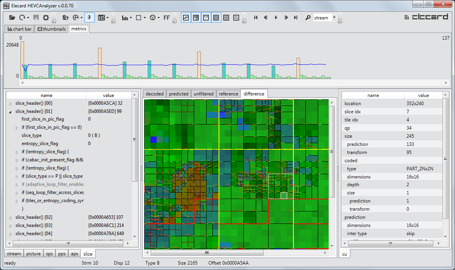
Task: Click the save disk icon in toolbar
Action: tap(36, 18)
